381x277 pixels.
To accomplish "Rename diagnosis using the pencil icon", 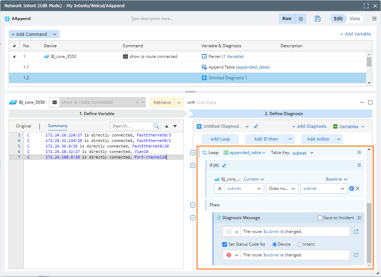I will pos(256,126).
